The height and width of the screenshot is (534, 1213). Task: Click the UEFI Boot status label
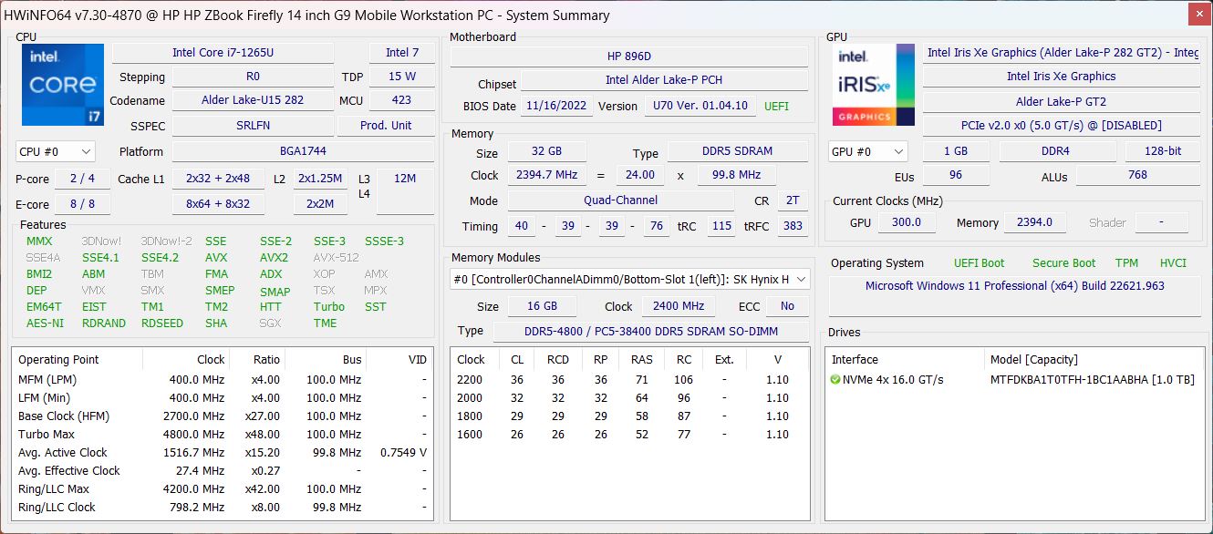coord(979,262)
